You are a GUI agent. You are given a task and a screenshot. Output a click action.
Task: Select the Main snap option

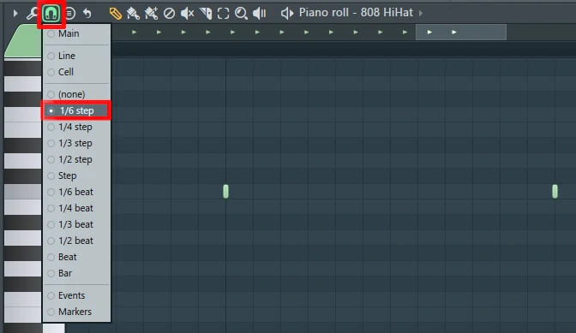click(x=76, y=33)
